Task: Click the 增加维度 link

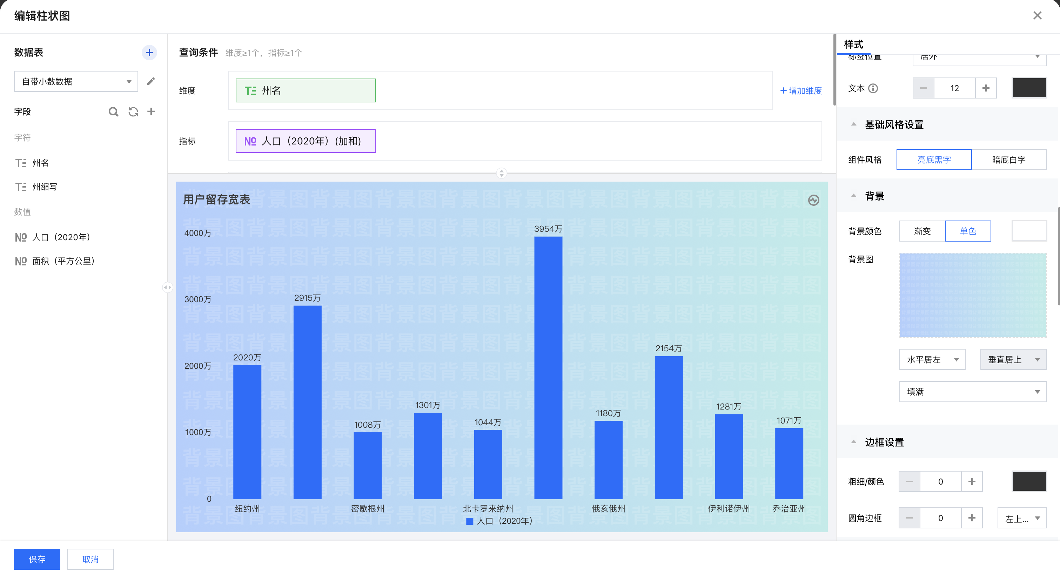Action: tap(801, 91)
